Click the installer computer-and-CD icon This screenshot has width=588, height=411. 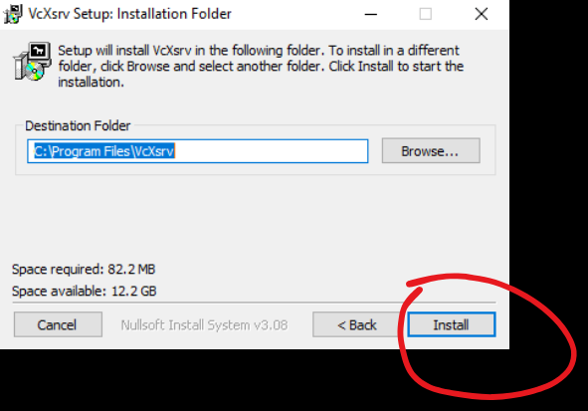click(32, 62)
